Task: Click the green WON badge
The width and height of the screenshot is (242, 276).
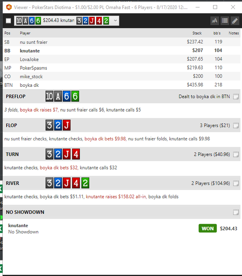Action: tap(208, 228)
